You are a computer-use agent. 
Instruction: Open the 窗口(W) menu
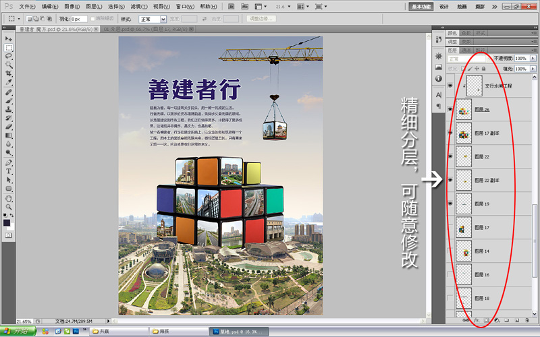pos(185,7)
